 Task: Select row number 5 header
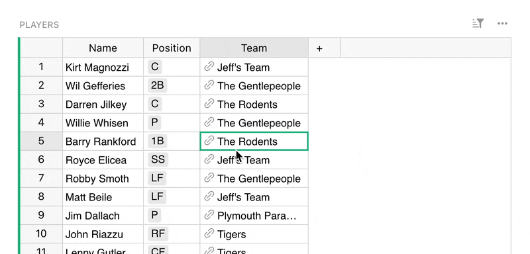[41, 141]
